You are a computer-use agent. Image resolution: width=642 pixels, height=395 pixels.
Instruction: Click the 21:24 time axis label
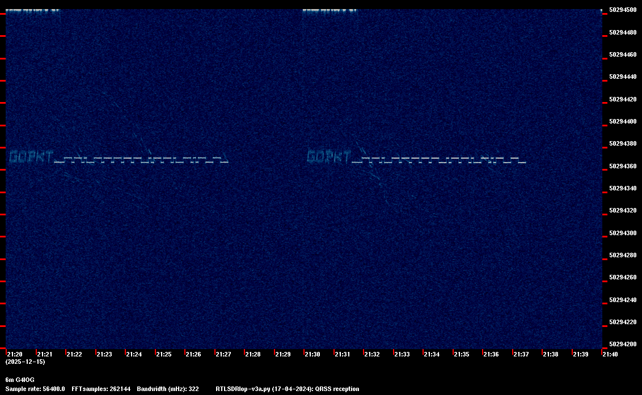[x=134, y=354]
